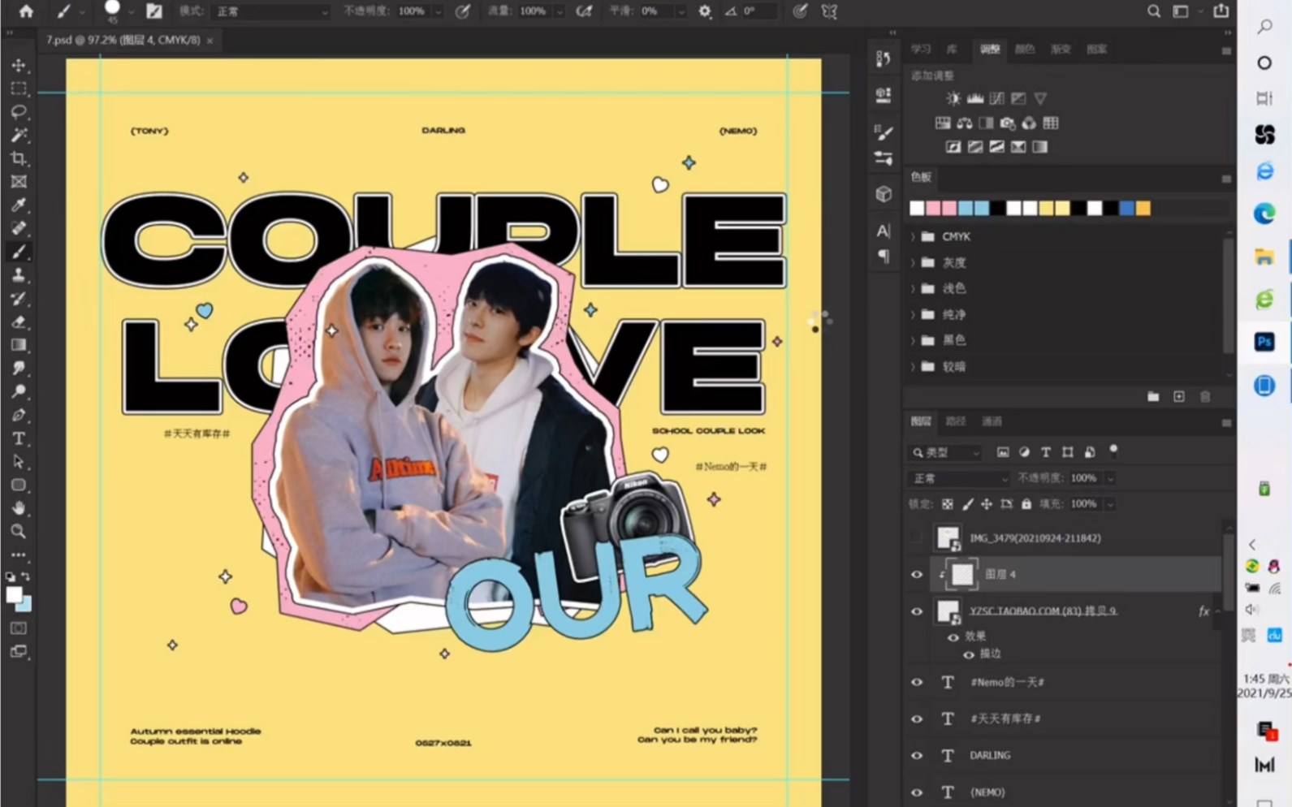Select the Pen tool
This screenshot has width=1292, height=807.
[18, 415]
